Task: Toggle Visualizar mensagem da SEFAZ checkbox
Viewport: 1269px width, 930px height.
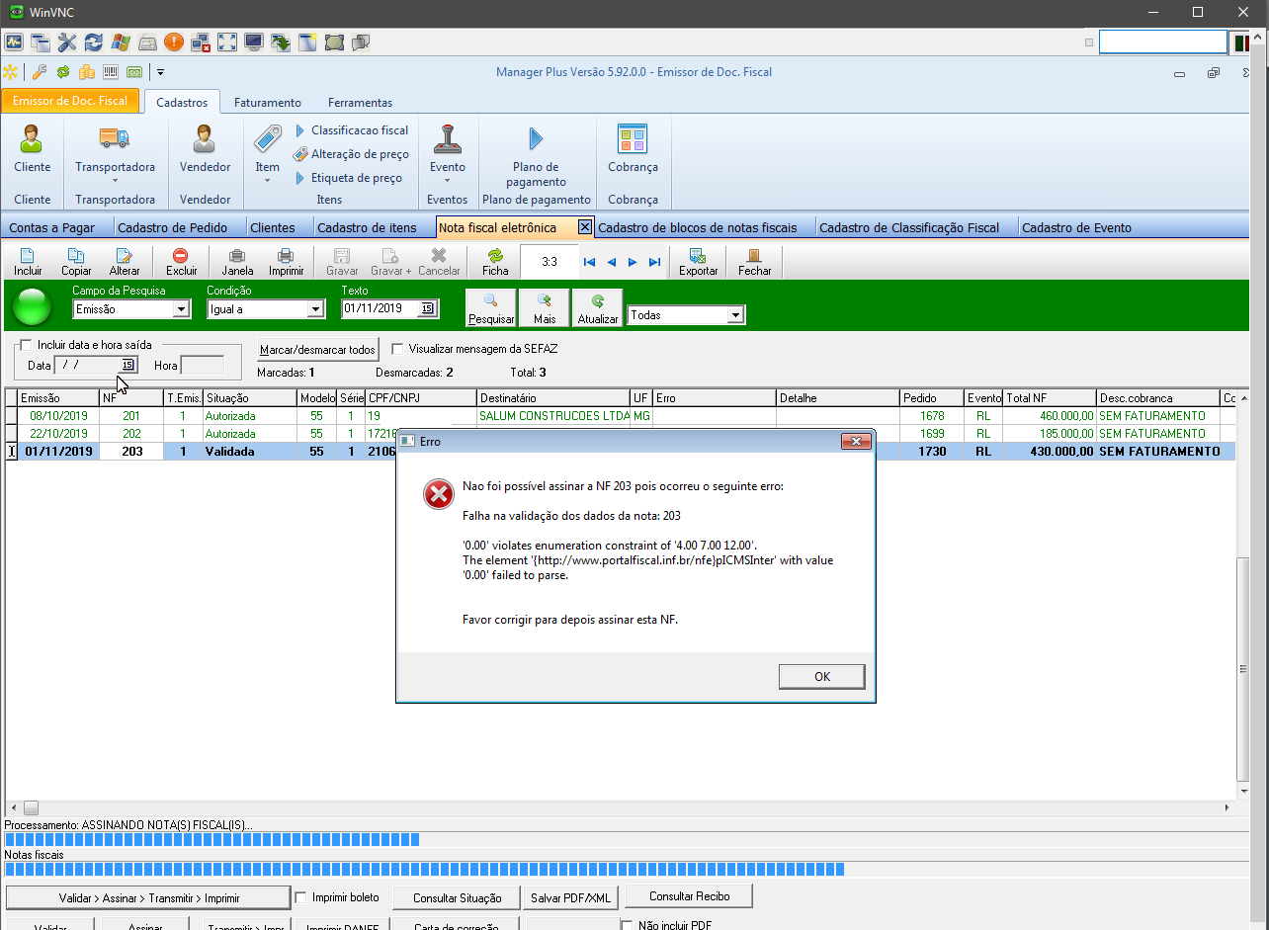Action: (397, 349)
